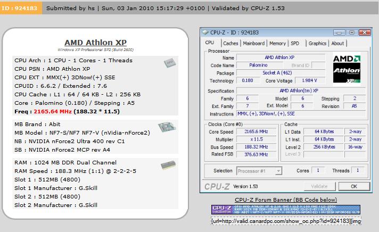This screenshot has width=379, height=232.
Task: Minimize the CPU-Z window
Action: pyautogui.click(x=339, y=32)
